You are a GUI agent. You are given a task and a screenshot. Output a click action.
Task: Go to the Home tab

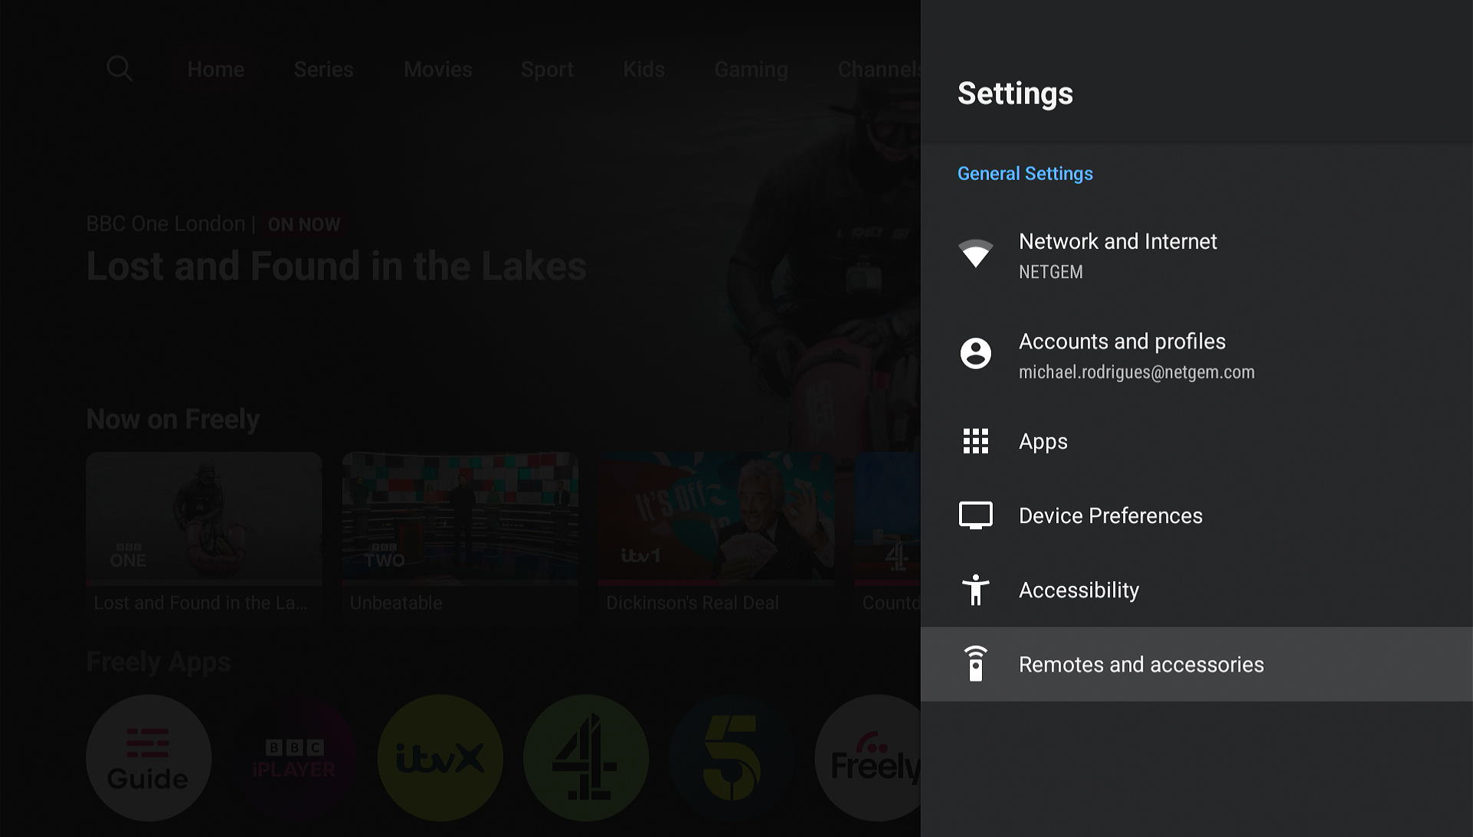(x=216, y=69)
